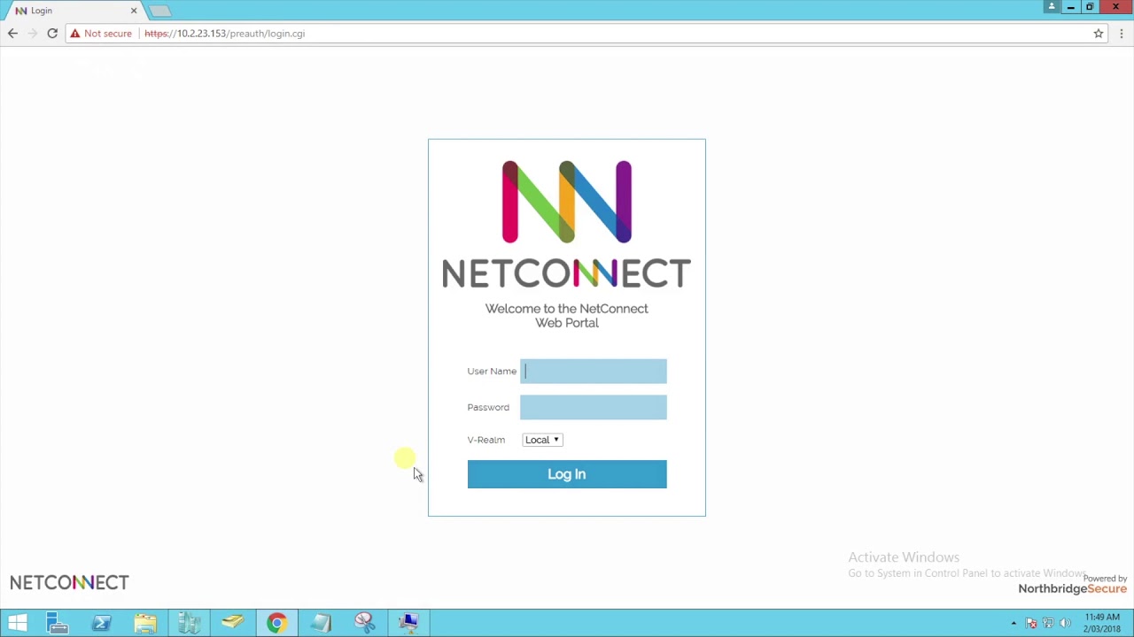Click the 'V-Realm' label
The width and height of the screenshot is (1134, 637).
(486, 440)
